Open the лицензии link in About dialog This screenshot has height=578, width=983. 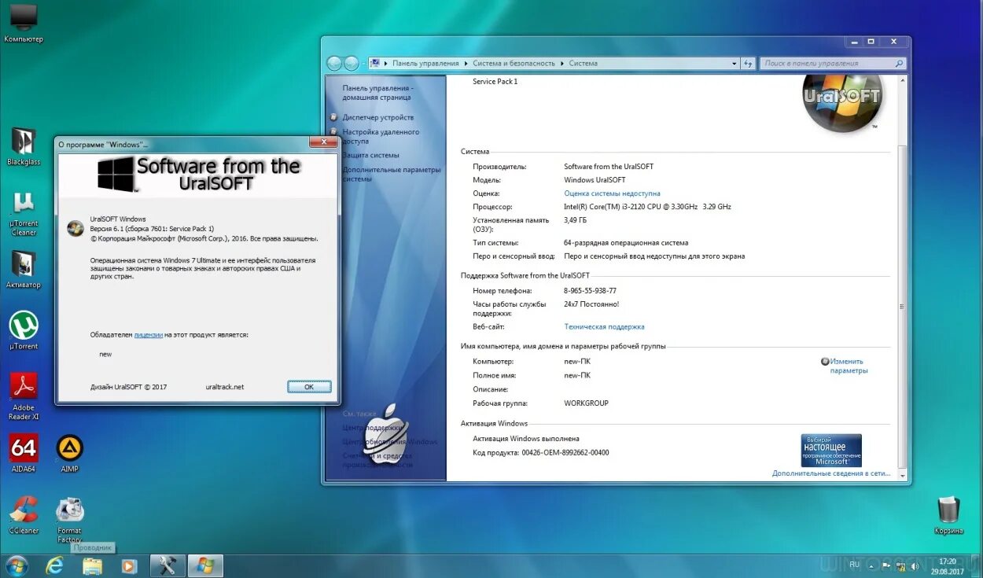tap(148, 335)
